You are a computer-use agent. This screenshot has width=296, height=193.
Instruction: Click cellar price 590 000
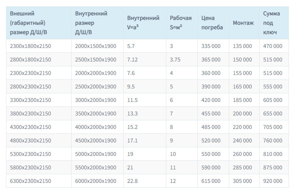[211, 168]
